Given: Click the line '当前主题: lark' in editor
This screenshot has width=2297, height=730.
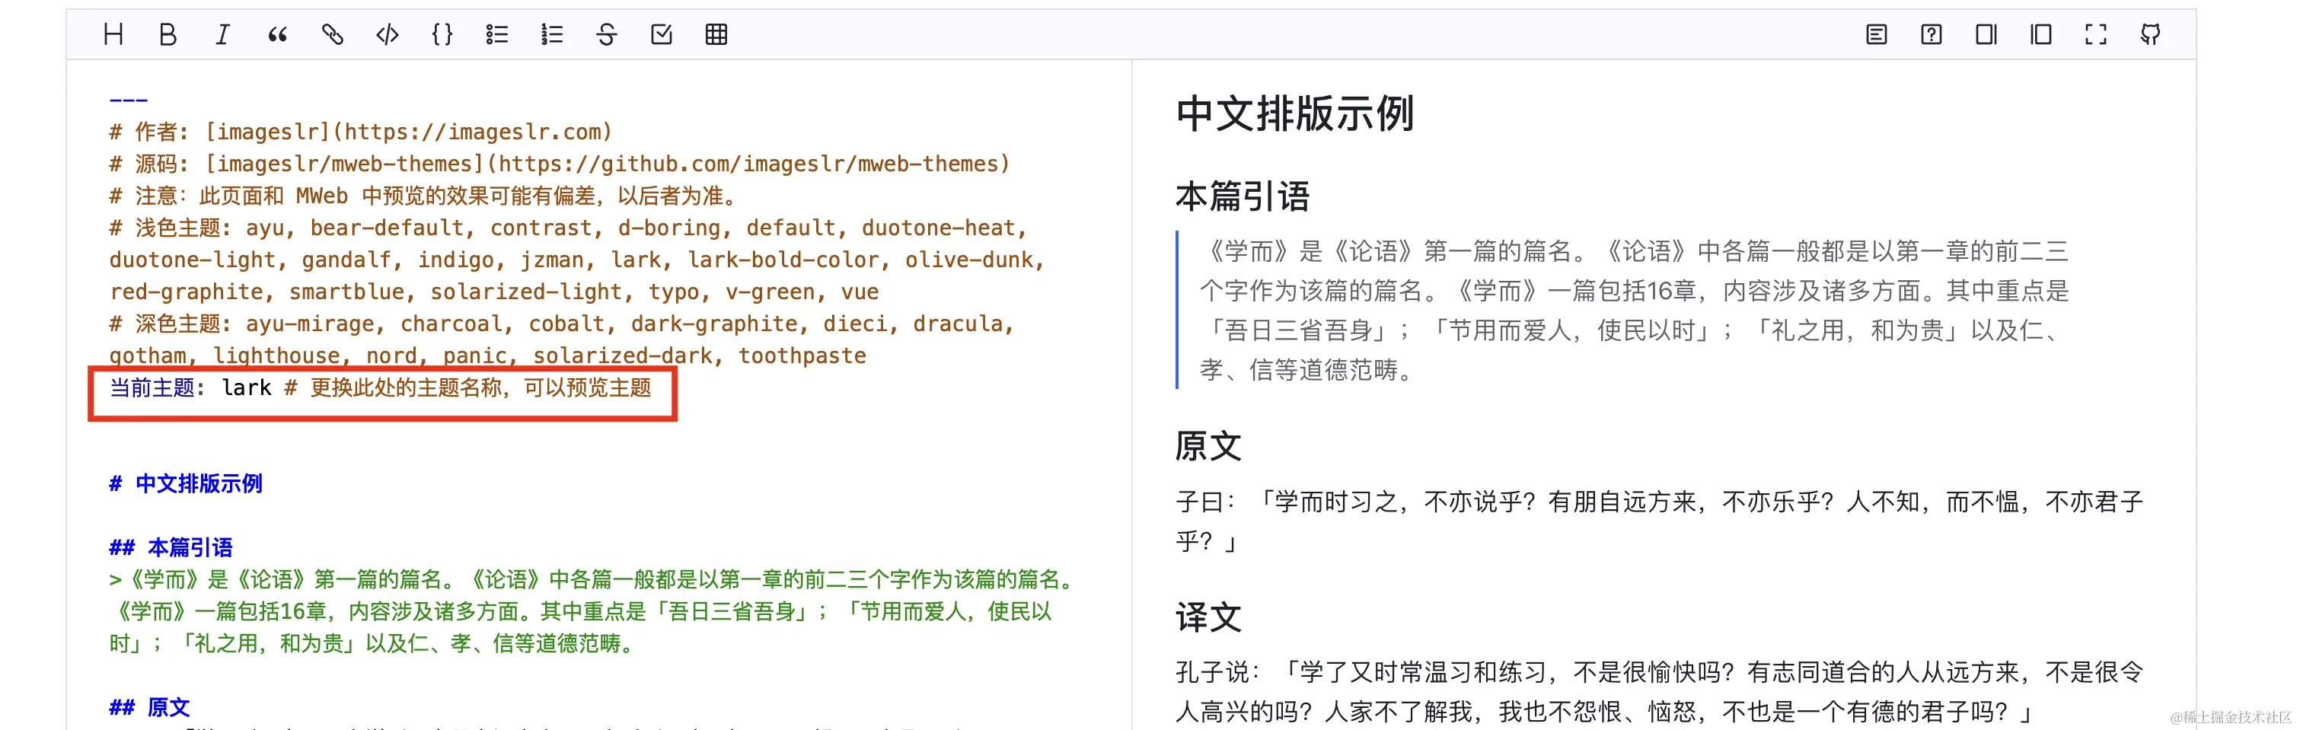Looking at the screenshot, I should 380,387.
